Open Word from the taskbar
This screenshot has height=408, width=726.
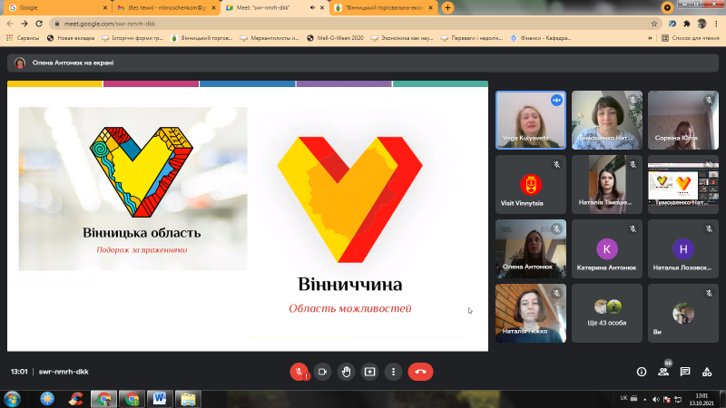tap(160, 399)
